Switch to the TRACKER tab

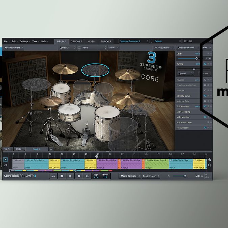[x=106, y=42]
